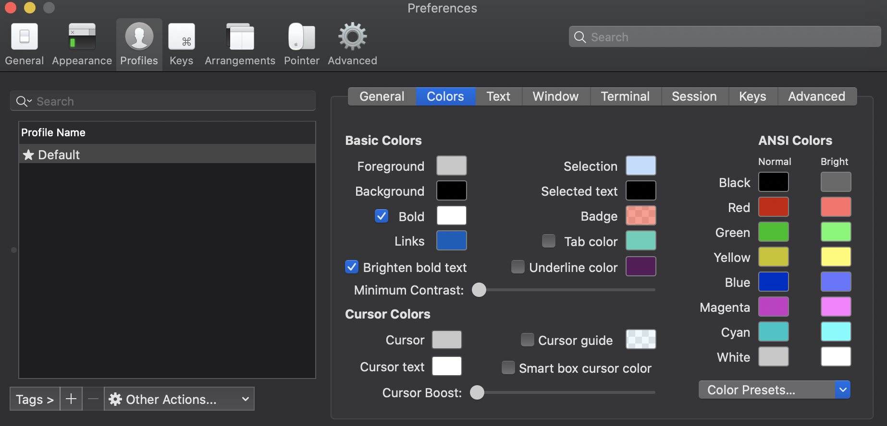Select the Default profile row
The image size is (887, 426).
pyautogui.click(x=167, y=154)
